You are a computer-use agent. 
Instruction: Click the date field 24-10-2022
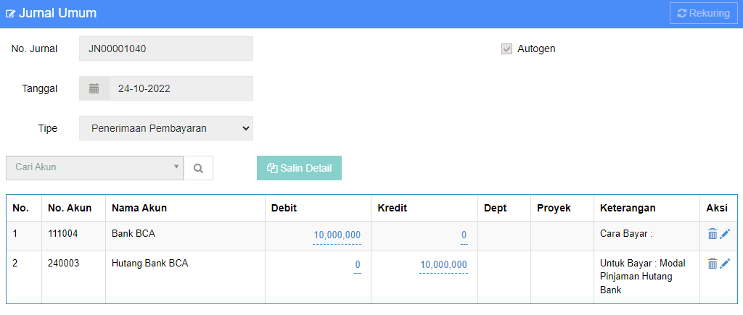(x=181, y=88)
